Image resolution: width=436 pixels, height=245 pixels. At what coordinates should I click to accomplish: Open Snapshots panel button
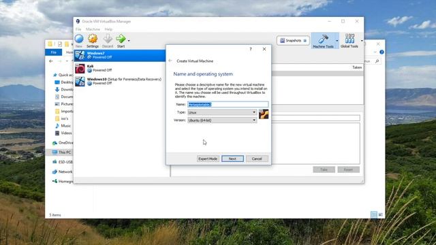[293, 41]
